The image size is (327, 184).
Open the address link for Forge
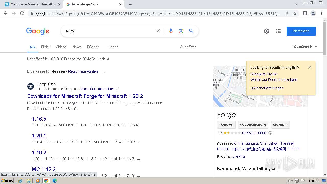coord(259,146)
